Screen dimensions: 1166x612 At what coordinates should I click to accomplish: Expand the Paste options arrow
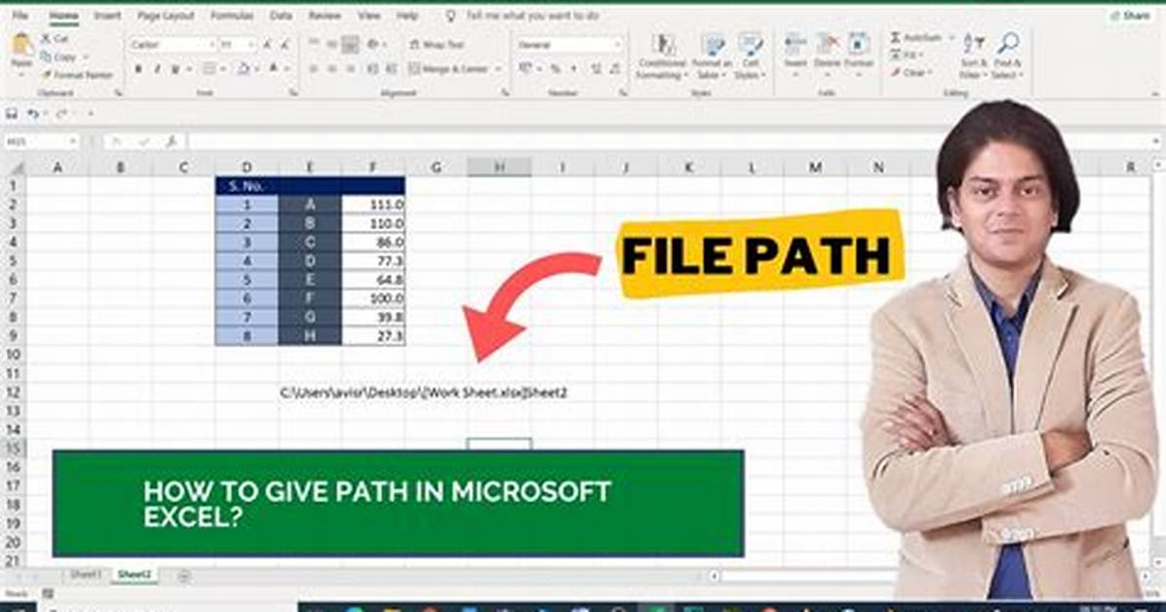click(x=21, y=75)
